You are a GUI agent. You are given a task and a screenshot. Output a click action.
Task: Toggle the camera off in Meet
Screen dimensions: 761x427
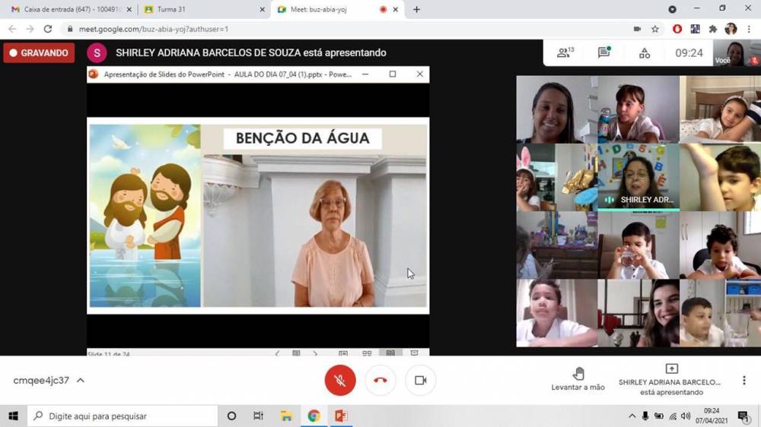[x=420, y=381]
